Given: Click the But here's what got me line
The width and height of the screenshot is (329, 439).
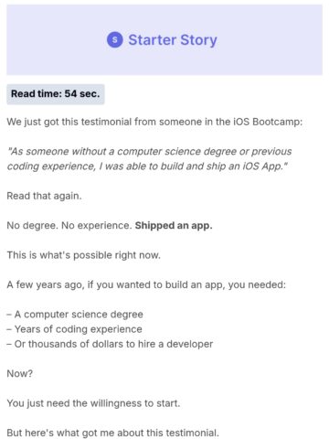Looking at the screenshot, I should (x=112, y=433).
